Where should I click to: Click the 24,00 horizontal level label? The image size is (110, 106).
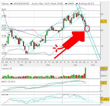click(x=4, y=16)
